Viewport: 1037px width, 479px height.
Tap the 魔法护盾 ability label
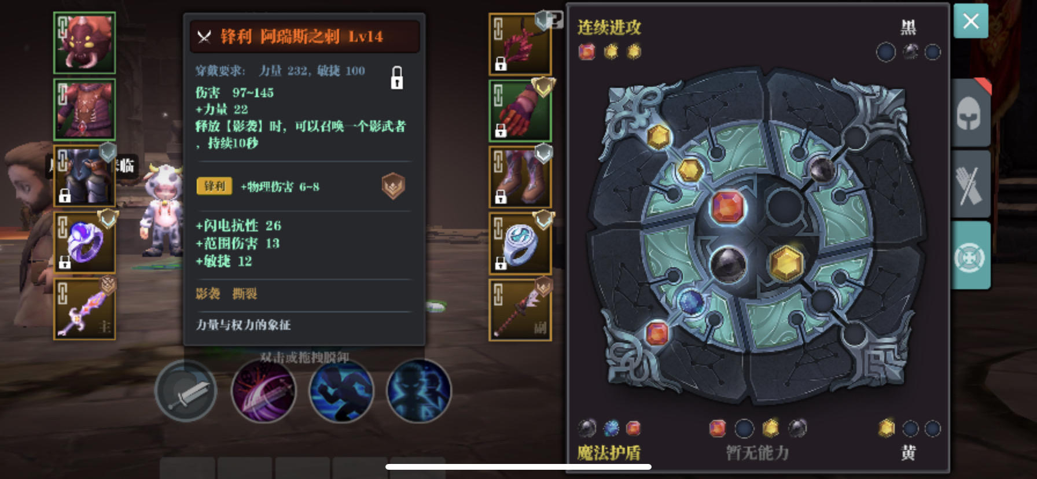[609, 452]
